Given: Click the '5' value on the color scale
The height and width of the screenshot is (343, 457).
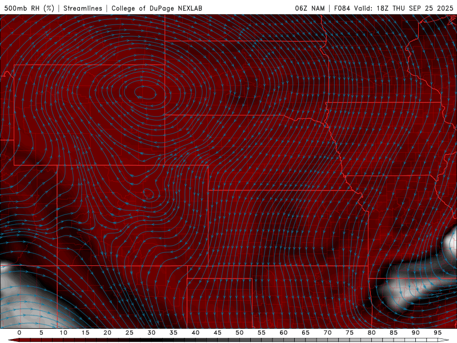Looking at the screenshot, I should point(41,333).
